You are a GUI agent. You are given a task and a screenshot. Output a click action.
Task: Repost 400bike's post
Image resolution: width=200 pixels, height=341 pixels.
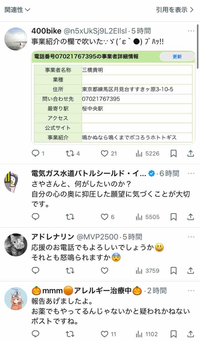[73, 153]
